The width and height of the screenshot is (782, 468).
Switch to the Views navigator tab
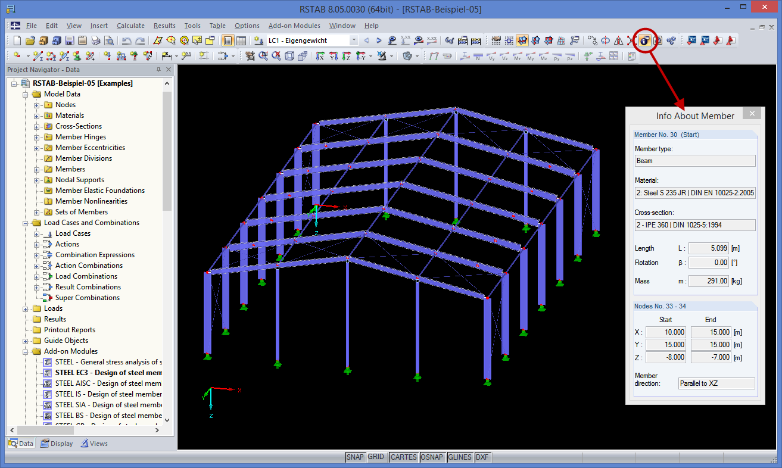tap(94, 444)
